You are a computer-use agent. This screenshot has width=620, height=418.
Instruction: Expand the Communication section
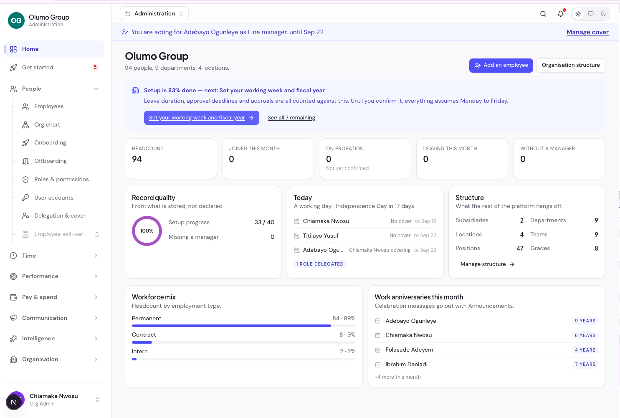pos(54,318)
